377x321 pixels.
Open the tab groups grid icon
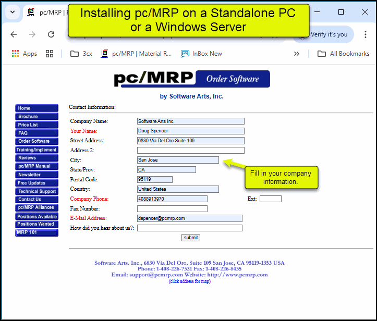pyautogui.click(x=50, y=54)
